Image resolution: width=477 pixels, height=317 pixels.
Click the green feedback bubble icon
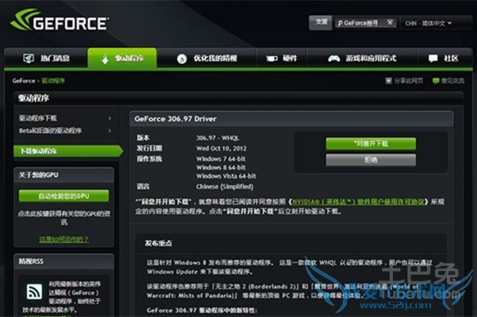[x=436, y=81]
